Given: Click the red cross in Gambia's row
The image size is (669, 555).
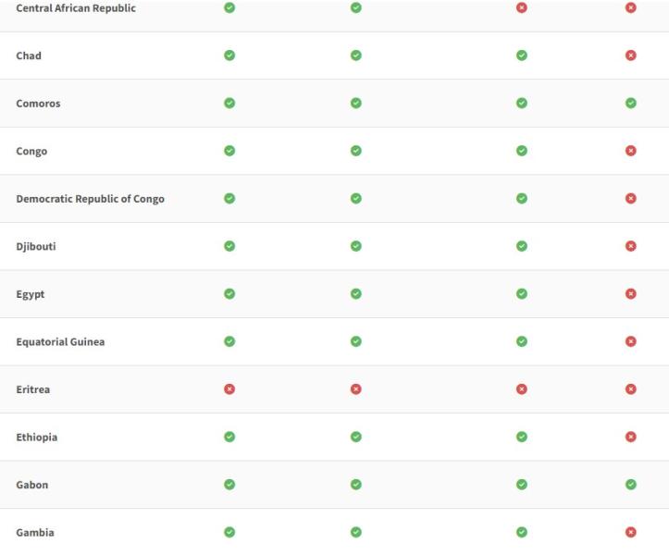Looking at the screenshot, I should pos(631,532).
